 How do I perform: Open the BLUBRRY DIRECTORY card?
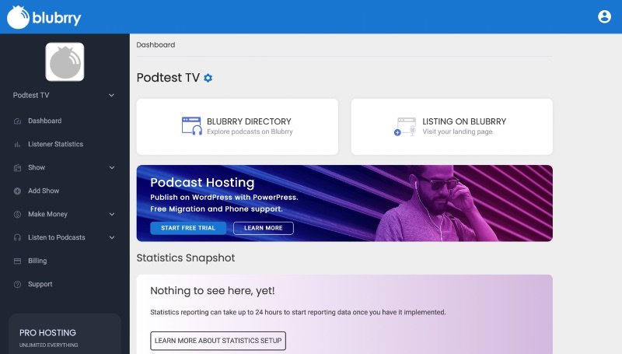coord(237,127)
